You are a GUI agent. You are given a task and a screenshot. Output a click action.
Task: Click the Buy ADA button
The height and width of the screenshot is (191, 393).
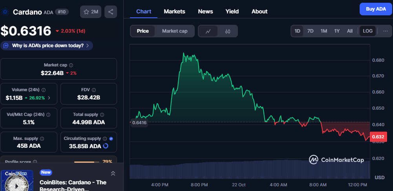[376, 9]
